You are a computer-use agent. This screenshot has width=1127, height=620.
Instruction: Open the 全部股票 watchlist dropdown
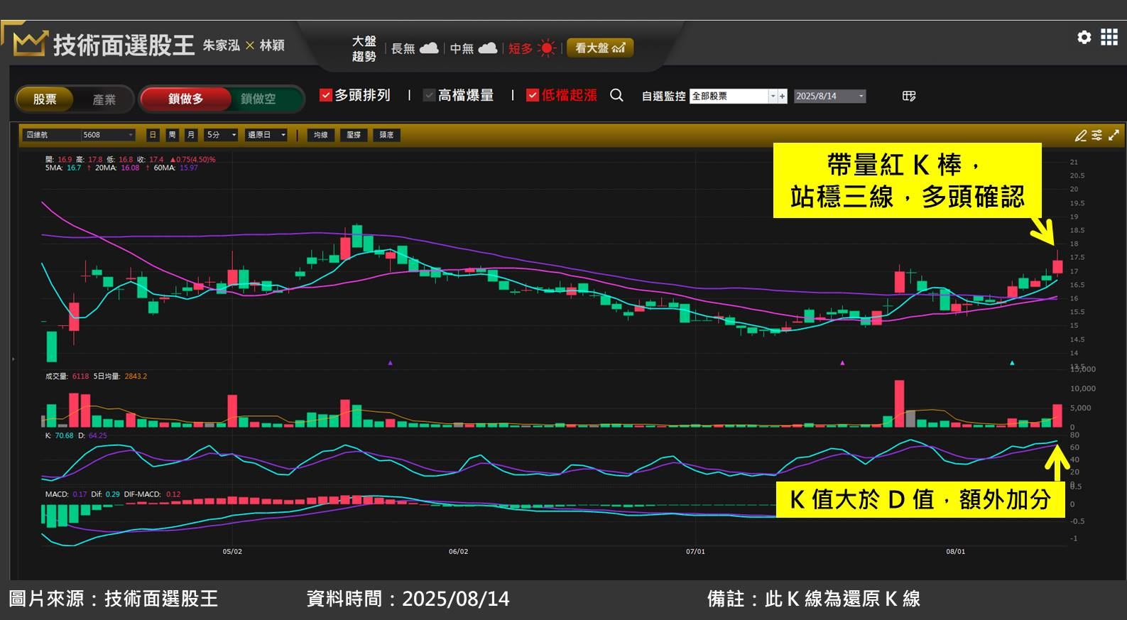pos(773,96)
